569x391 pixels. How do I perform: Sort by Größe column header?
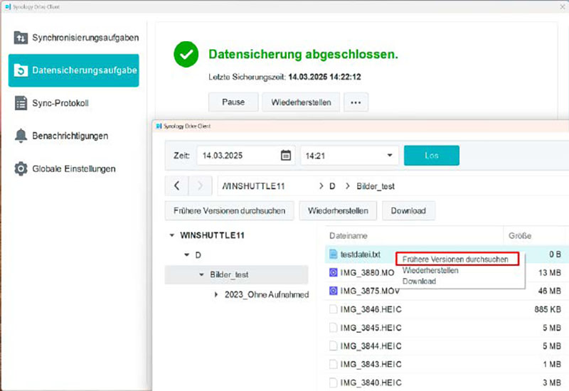tap(520, 236)
